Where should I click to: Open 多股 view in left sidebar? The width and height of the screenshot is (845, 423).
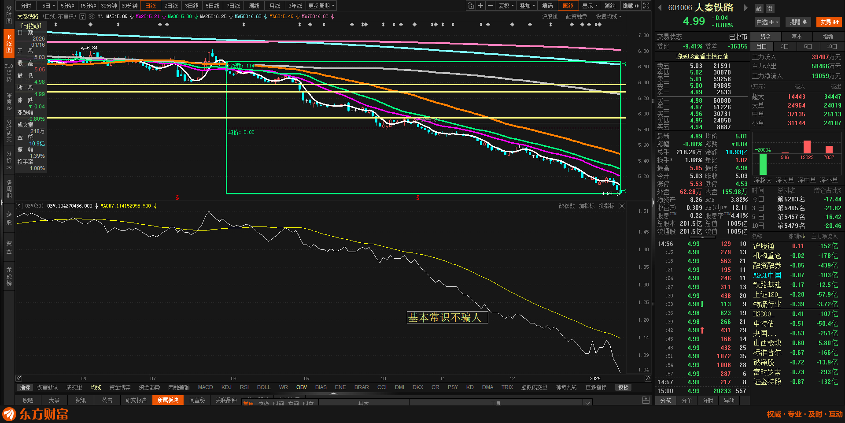tap(9, 218)
